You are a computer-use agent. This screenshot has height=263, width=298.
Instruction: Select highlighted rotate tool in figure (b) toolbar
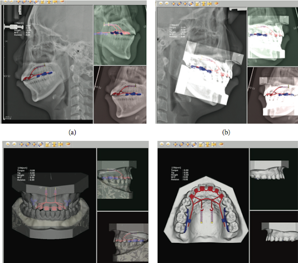point(191,4)
